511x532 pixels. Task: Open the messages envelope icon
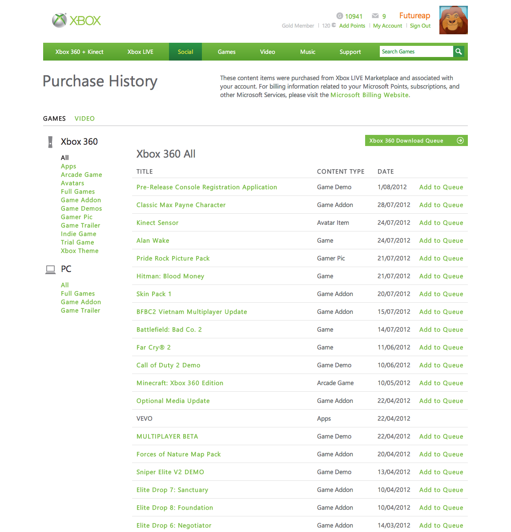375,16
